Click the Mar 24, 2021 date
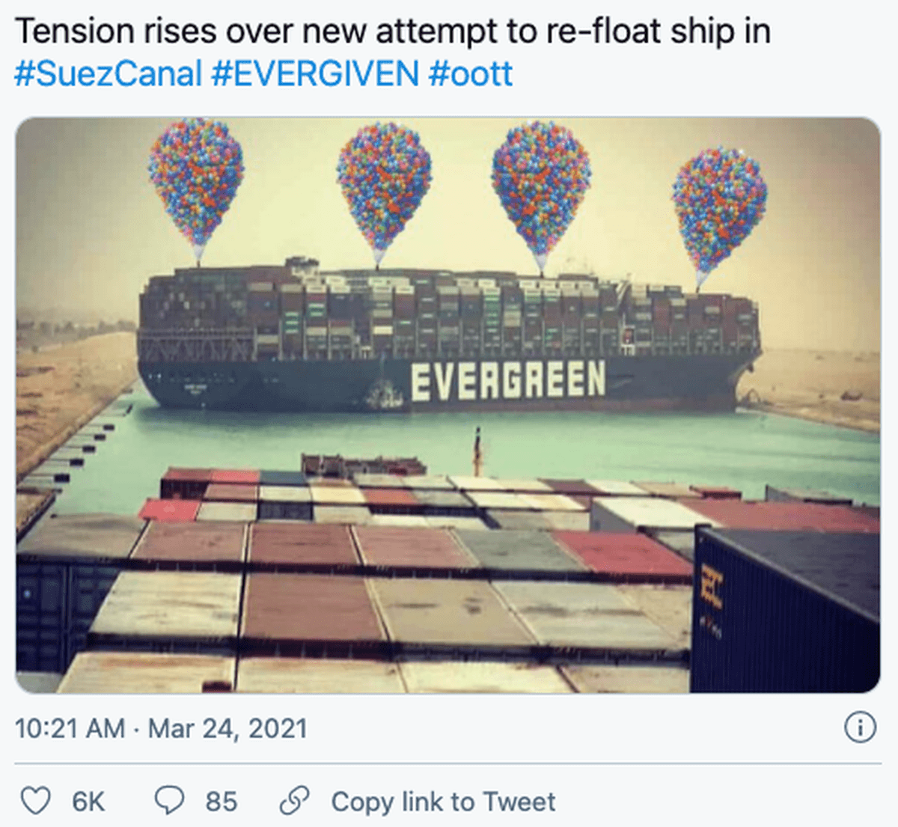The image size is (898, 827). point(227,728)
